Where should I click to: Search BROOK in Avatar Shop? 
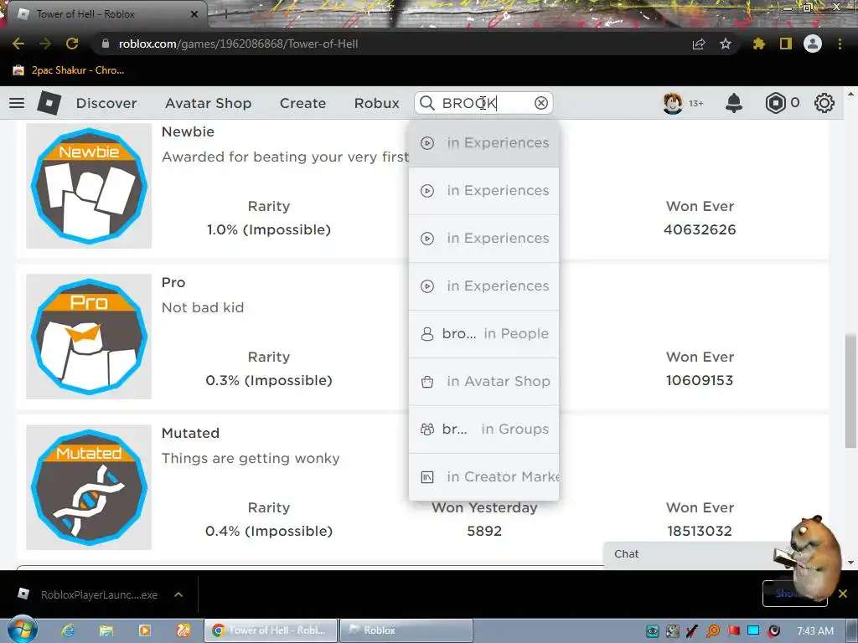(x=483, y=382)
